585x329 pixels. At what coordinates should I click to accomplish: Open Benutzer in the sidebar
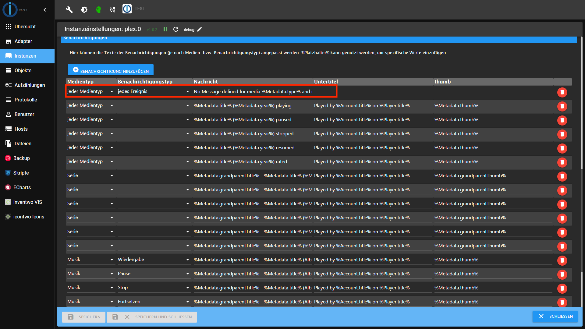click(27, 114)
